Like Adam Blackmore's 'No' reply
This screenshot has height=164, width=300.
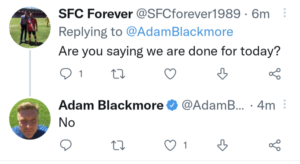pyautogui.click(x=170, y=145)
